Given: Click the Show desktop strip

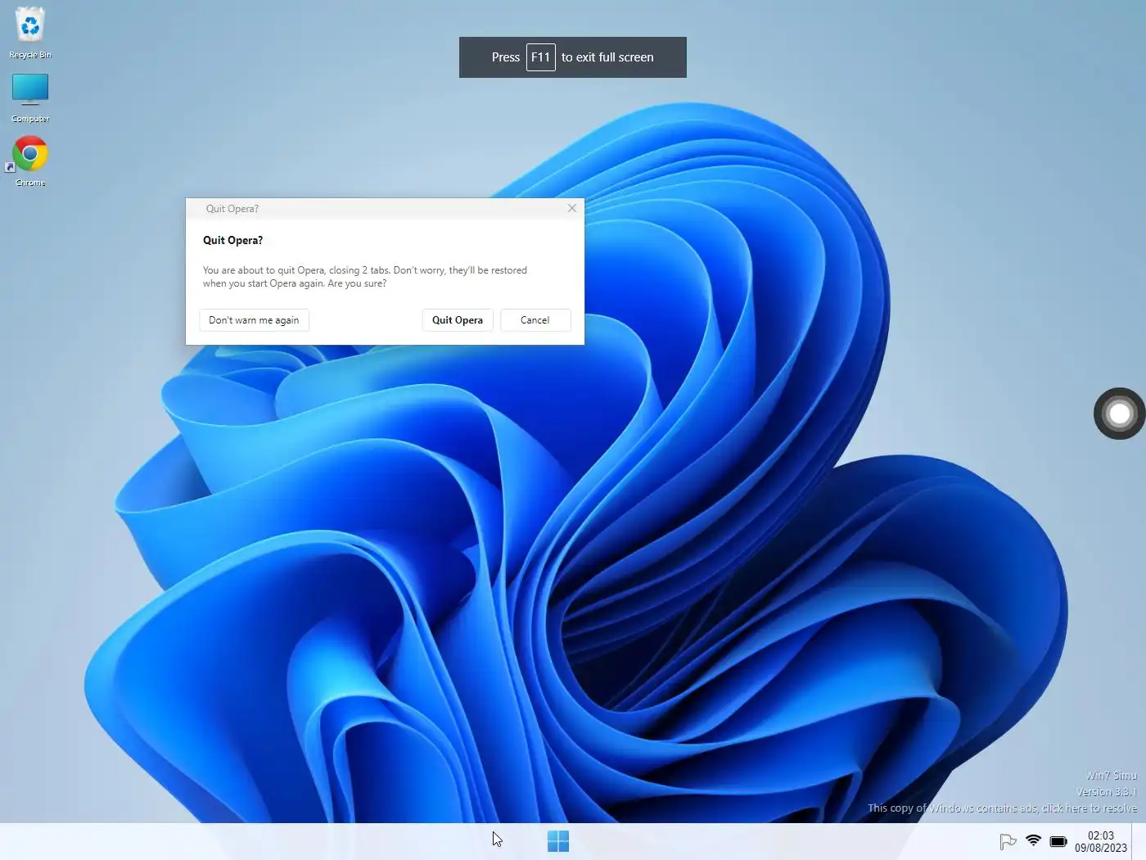Looking at the screenshot, I should coord(1139,841).
